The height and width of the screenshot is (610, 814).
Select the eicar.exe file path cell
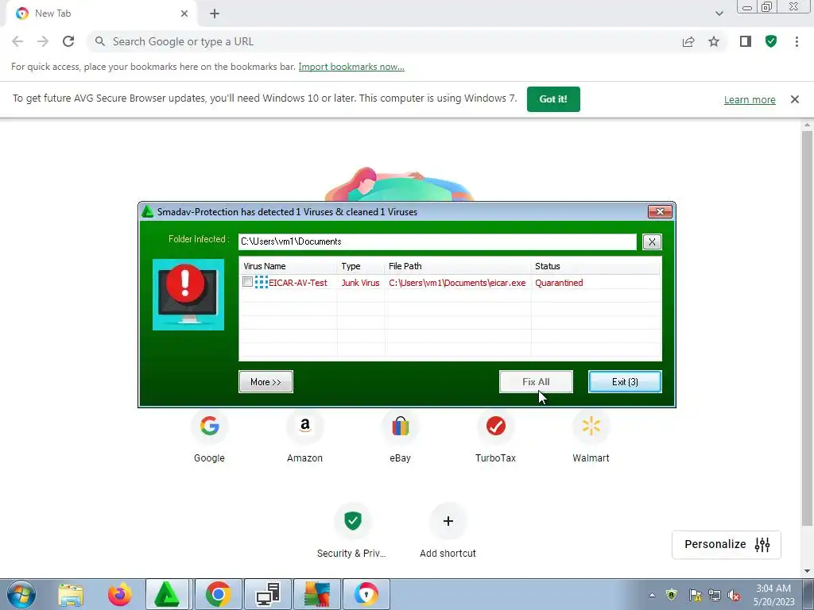[x=457, y=283]
